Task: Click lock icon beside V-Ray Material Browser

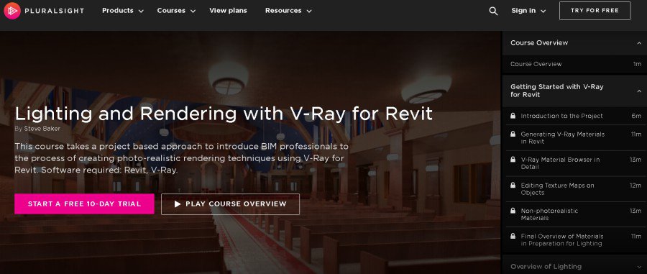Action: point(513,160)
